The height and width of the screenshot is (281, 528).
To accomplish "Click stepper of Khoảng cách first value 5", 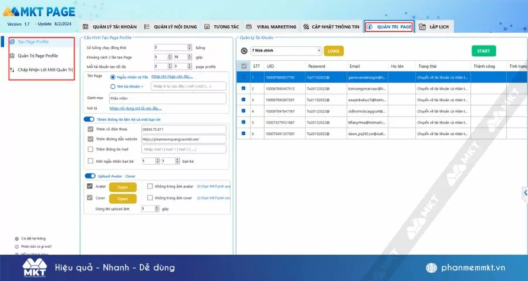I will [170, 57].
